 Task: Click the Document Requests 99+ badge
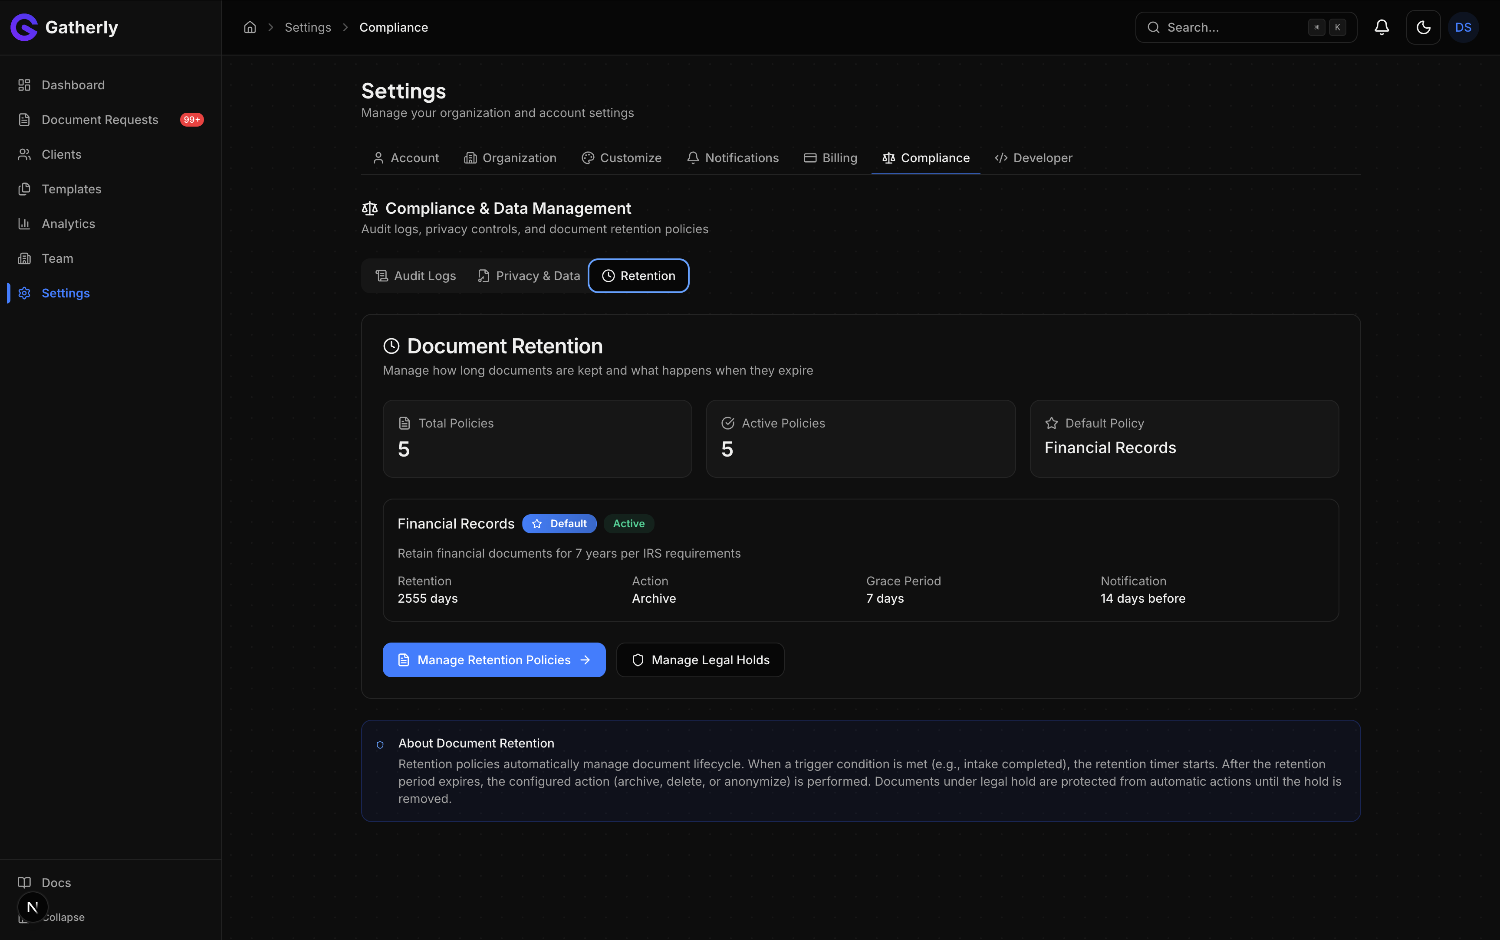pos(191,119)
